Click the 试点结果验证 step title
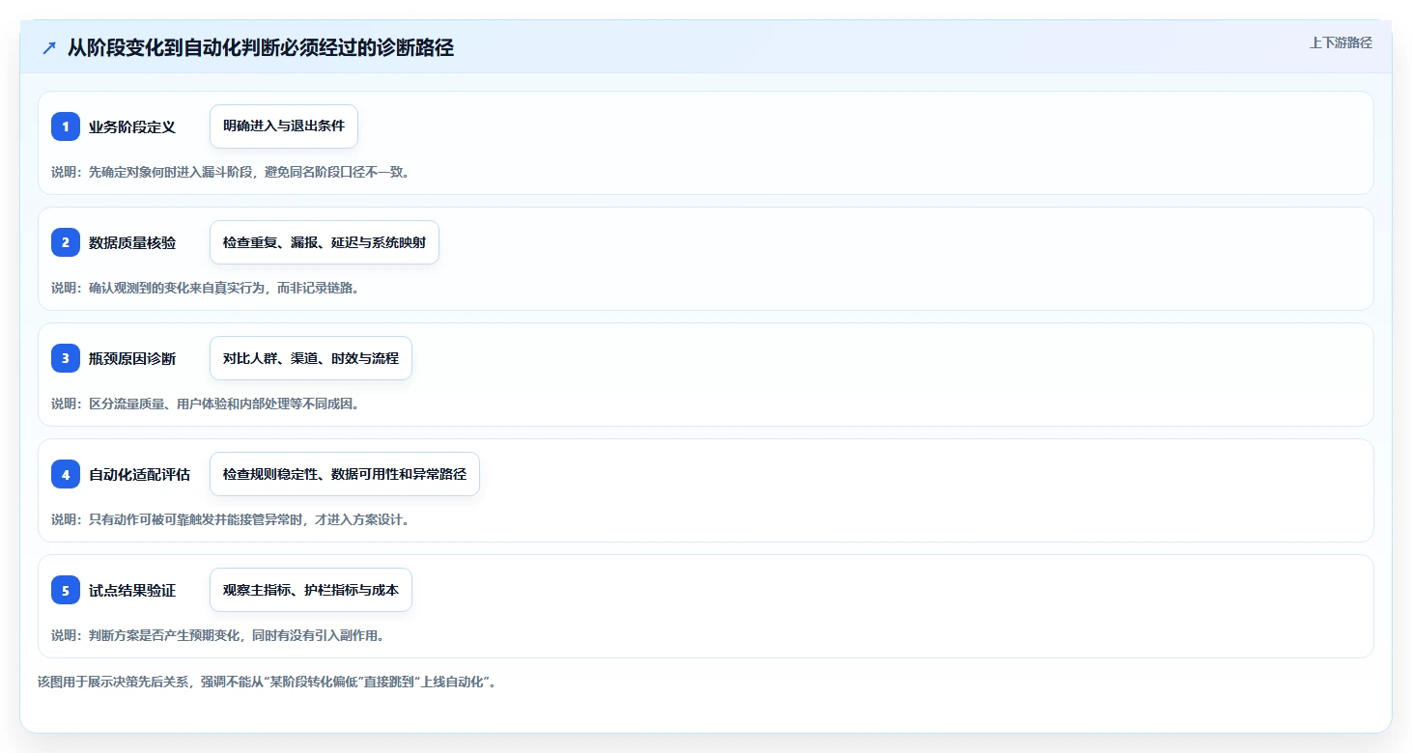Image resolution: width=1412 pixels, height=753 pixels. point(132,590)
